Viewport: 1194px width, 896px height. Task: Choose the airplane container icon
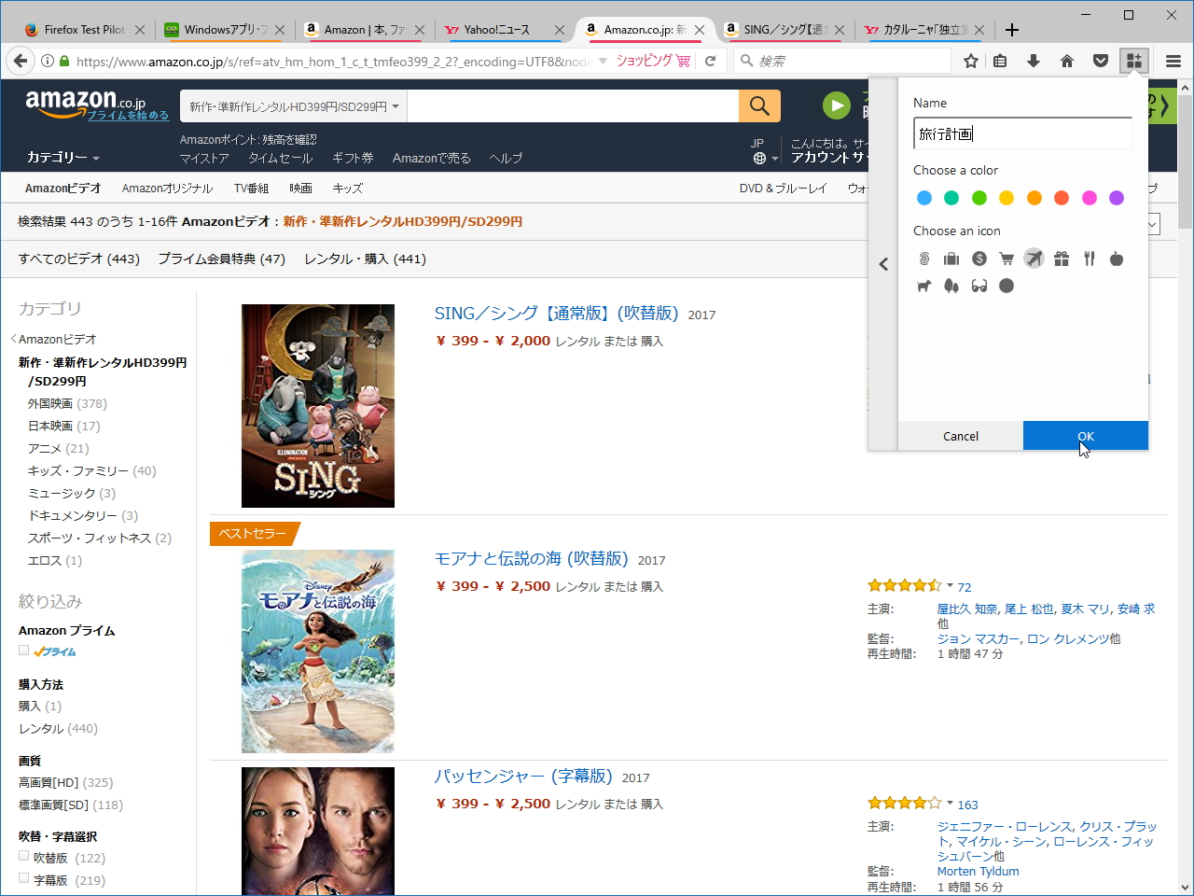[1034, 259]
